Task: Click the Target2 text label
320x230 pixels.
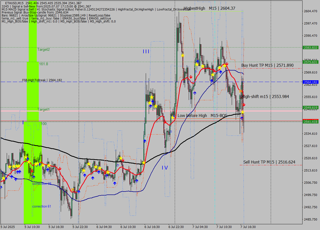Action: coord(43,49)
